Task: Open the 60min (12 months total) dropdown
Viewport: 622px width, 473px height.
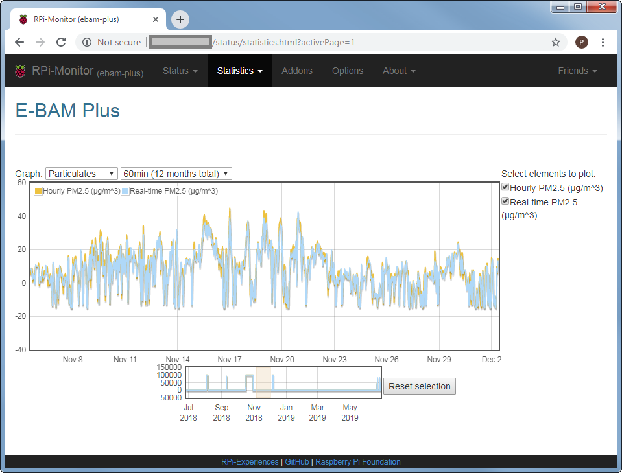Action: (176, 174)
